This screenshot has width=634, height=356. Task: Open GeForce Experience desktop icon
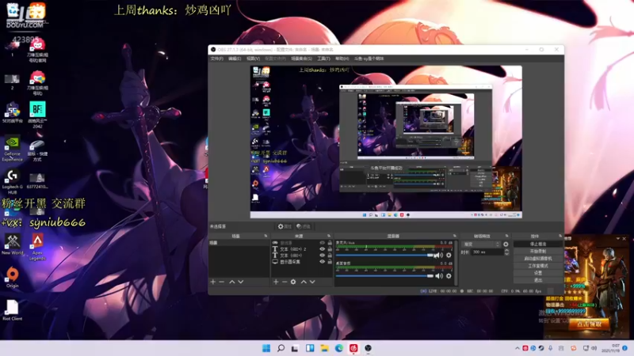pos(13,149)
